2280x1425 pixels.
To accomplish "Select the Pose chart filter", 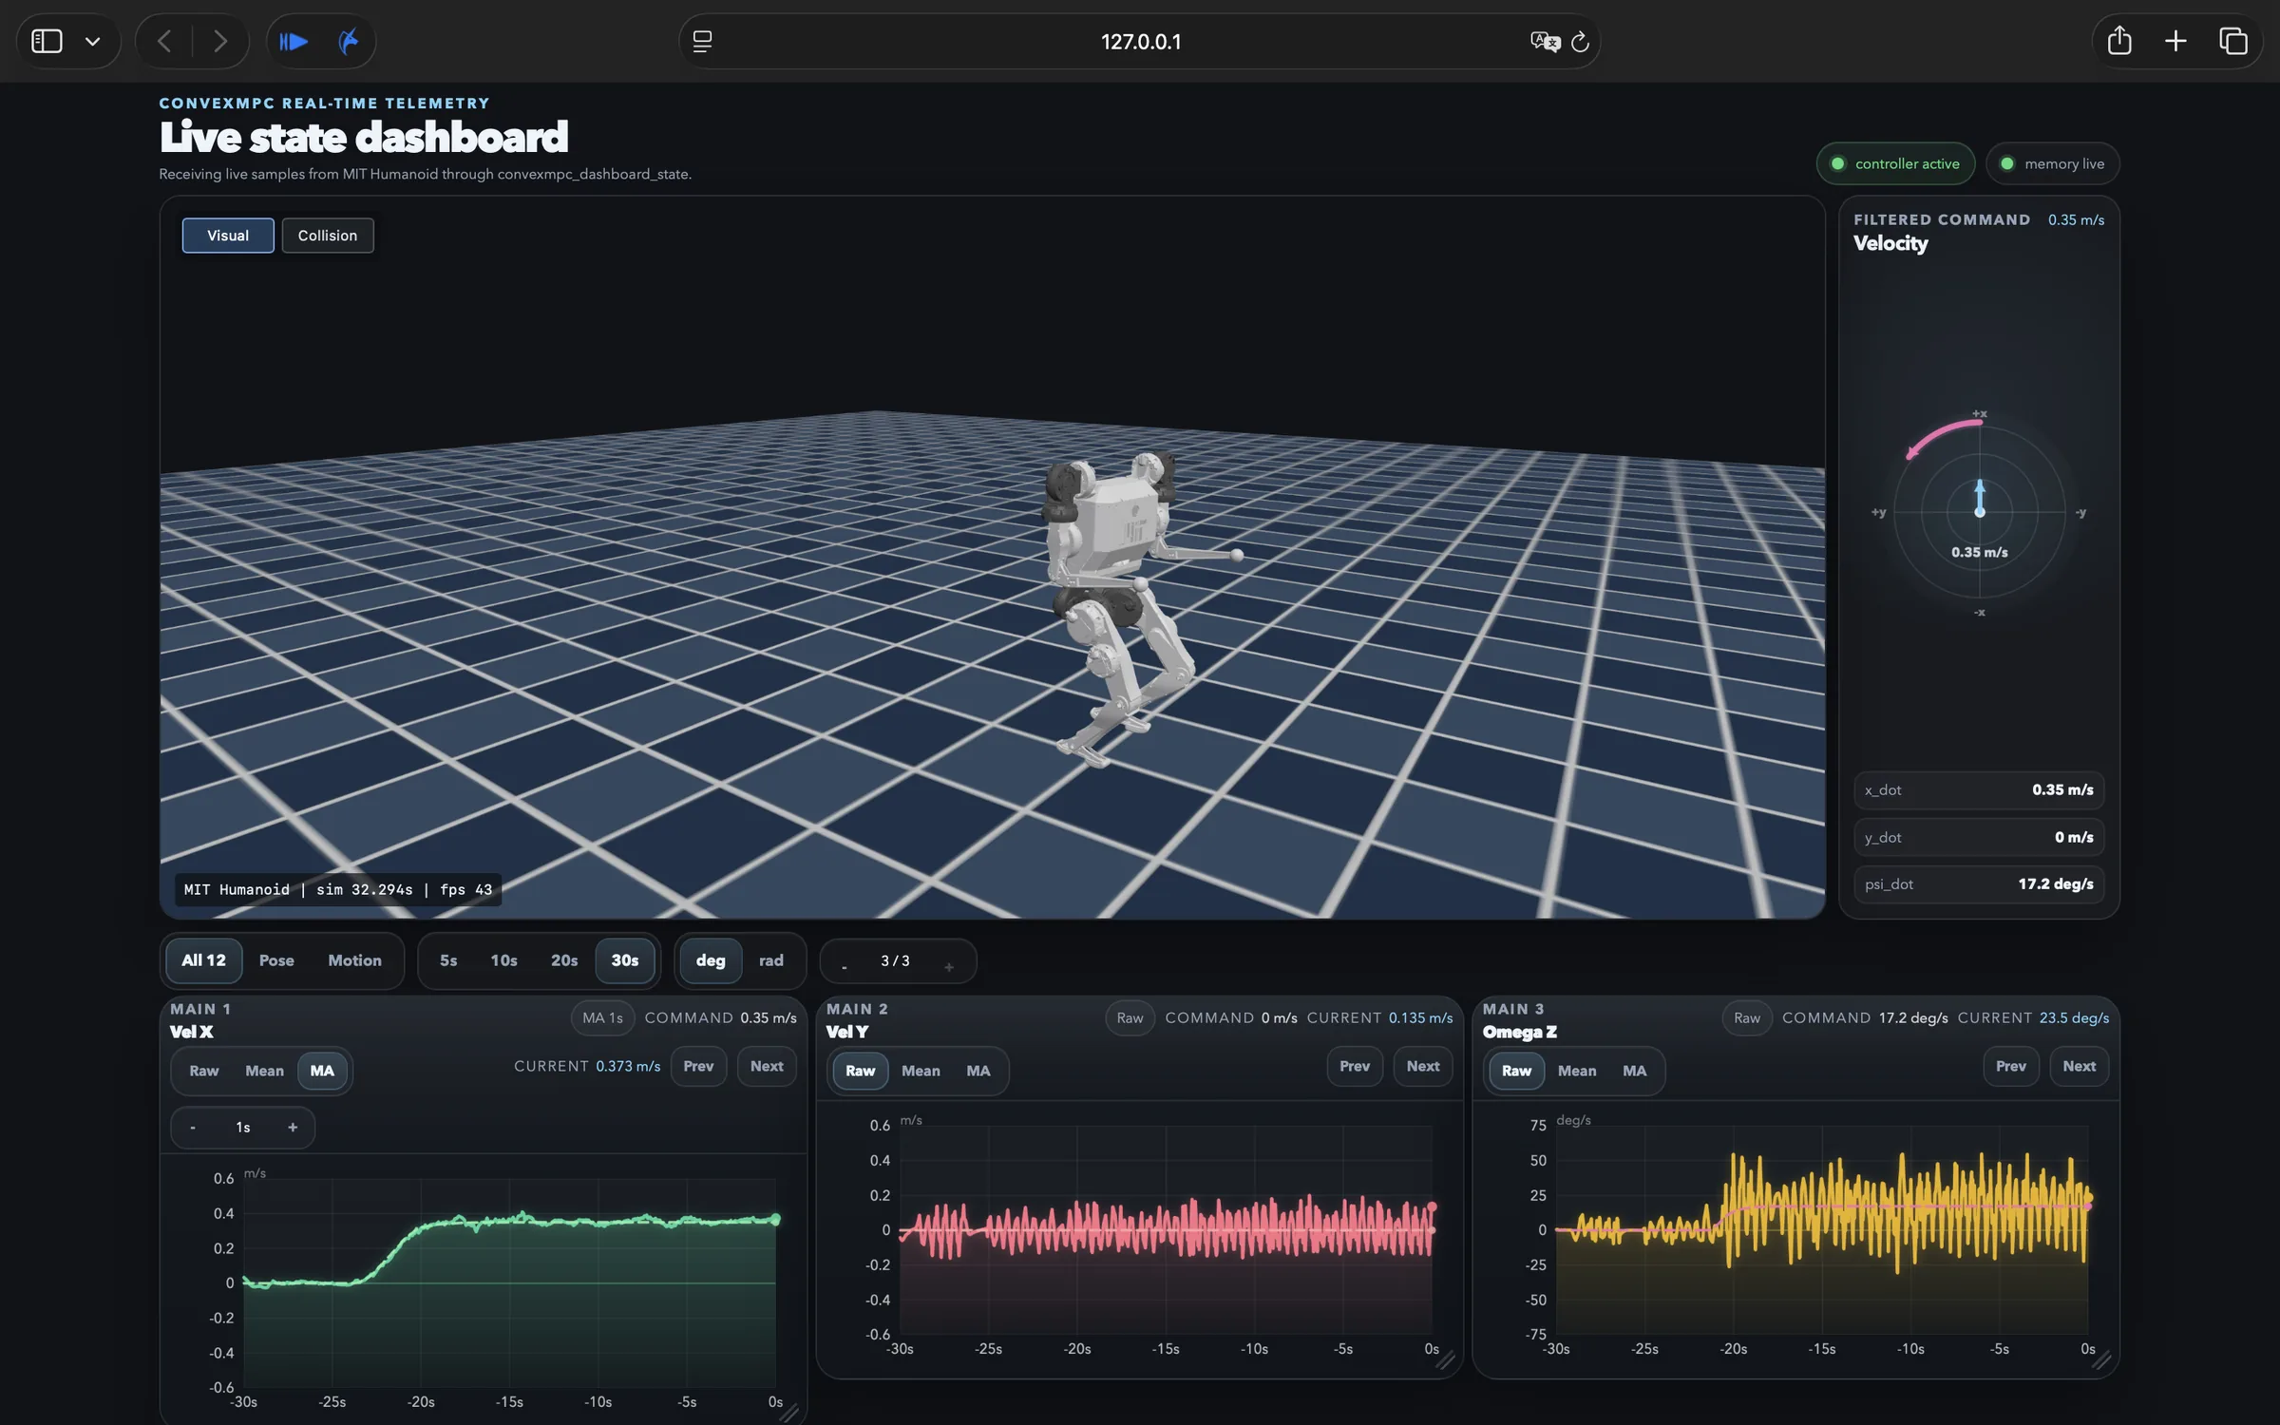I will tap(276, 960).
